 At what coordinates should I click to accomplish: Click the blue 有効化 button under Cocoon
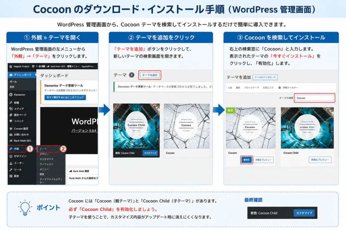246,160
